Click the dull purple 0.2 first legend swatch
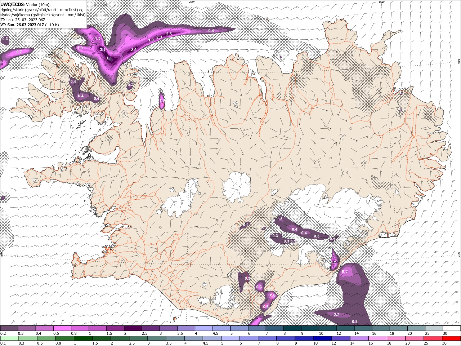 click(x=9, y=328)
